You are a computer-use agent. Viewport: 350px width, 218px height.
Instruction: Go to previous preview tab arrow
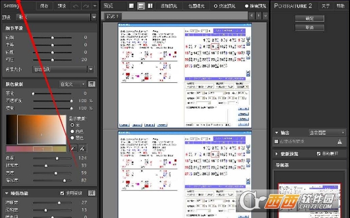click(252, 15)
